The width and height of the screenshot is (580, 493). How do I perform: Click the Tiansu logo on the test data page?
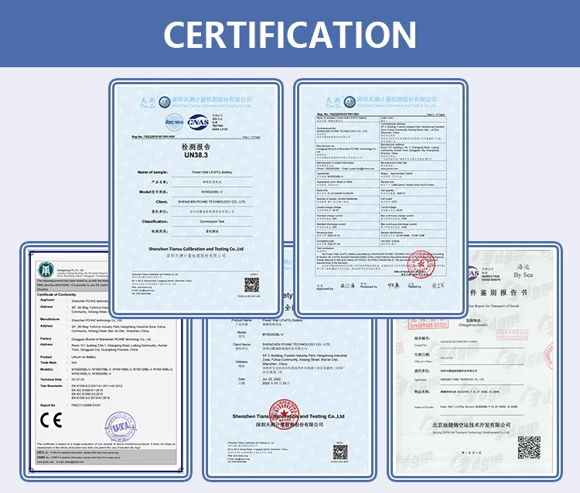(x=350, y=102)
